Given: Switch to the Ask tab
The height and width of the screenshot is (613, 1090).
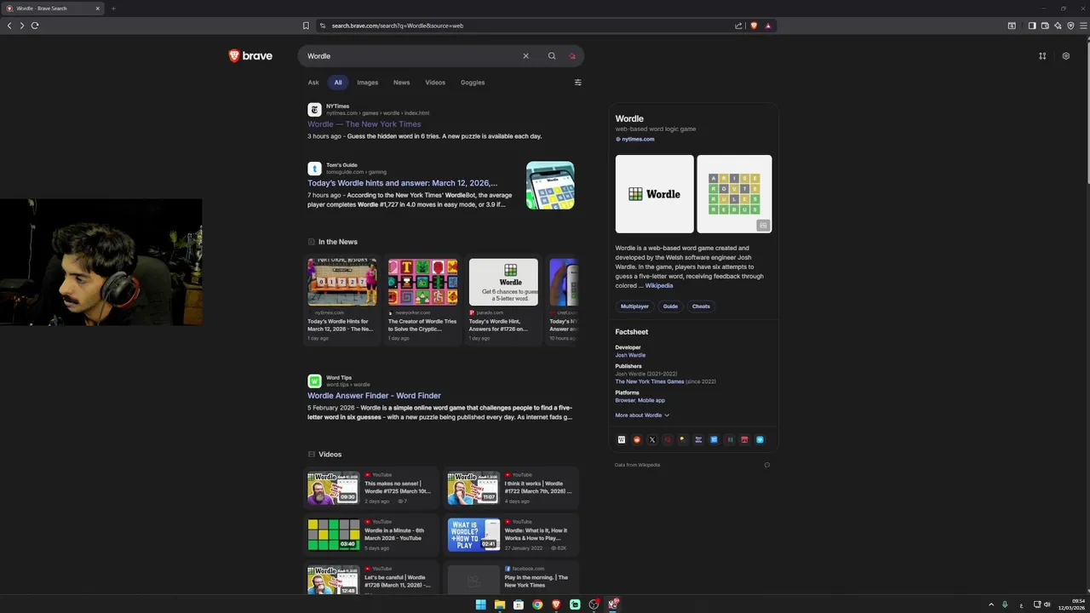Looking at the screenshot, I should (313, 83).
